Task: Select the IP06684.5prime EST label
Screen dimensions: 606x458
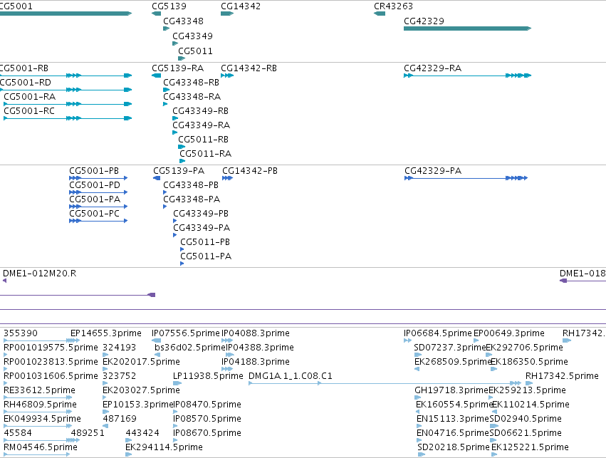Action: (x=438, y=333)
